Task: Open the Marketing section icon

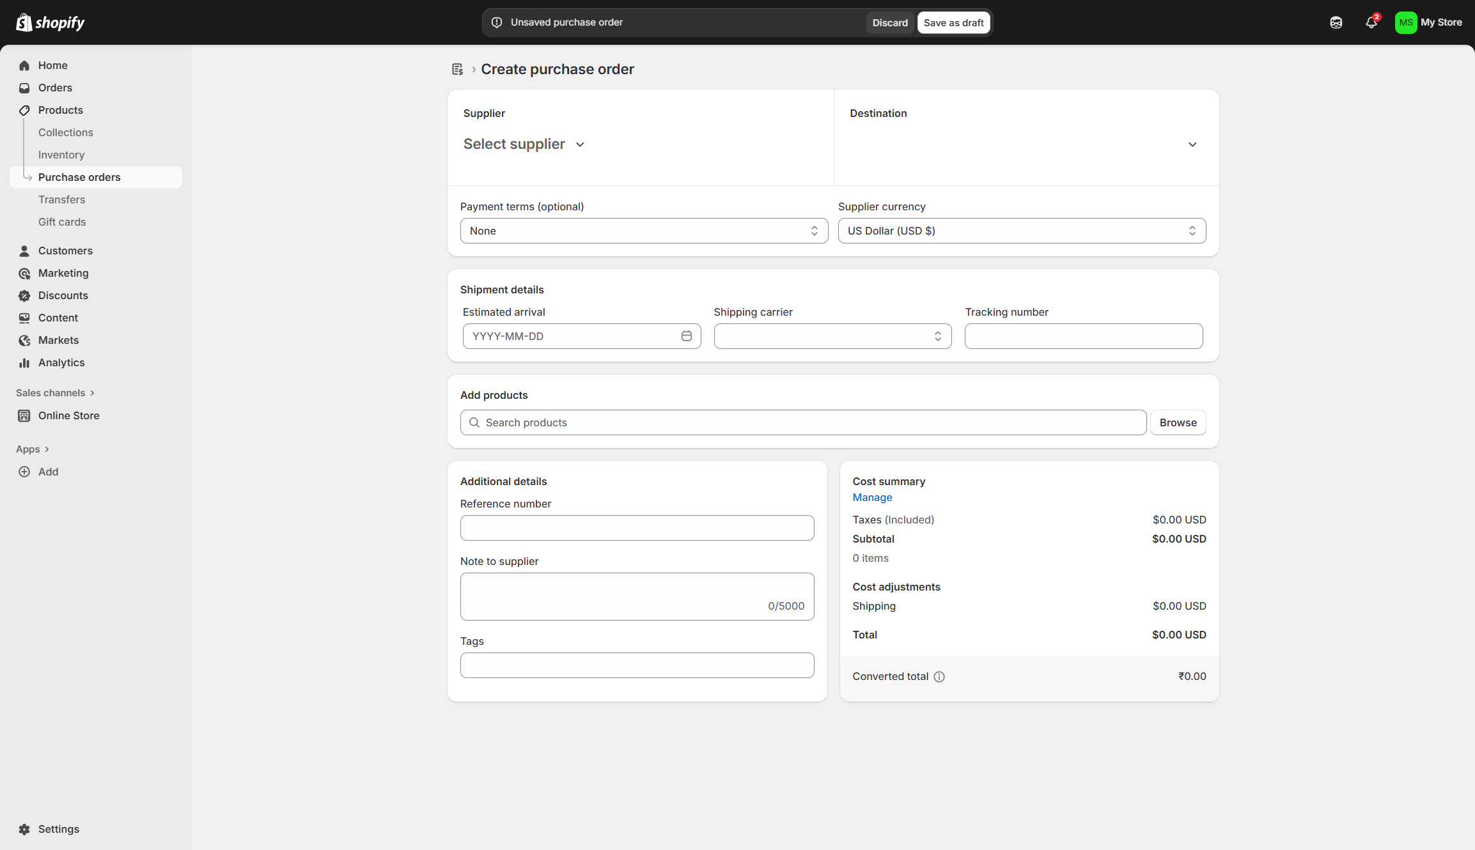Action: [x=24, y=273]
